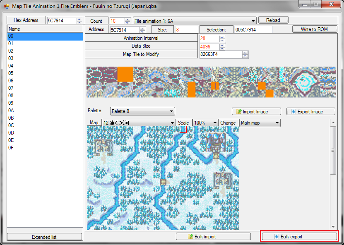Viewport: 344px width, 245px height.
Task: Click the Selection value field
Action: 253,30
